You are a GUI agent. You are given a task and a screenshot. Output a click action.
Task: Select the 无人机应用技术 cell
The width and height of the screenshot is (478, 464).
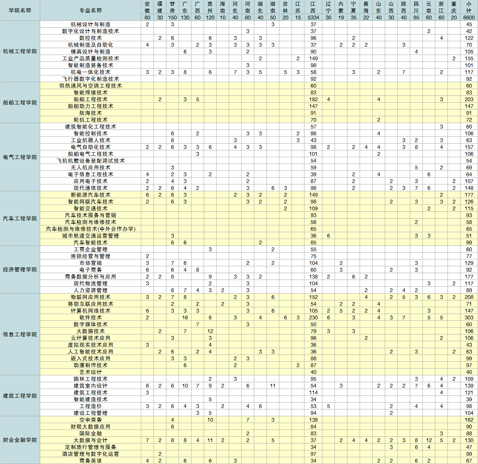91,168
